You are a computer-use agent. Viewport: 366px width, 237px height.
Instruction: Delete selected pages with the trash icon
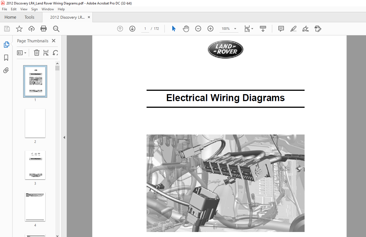point(37,53)
